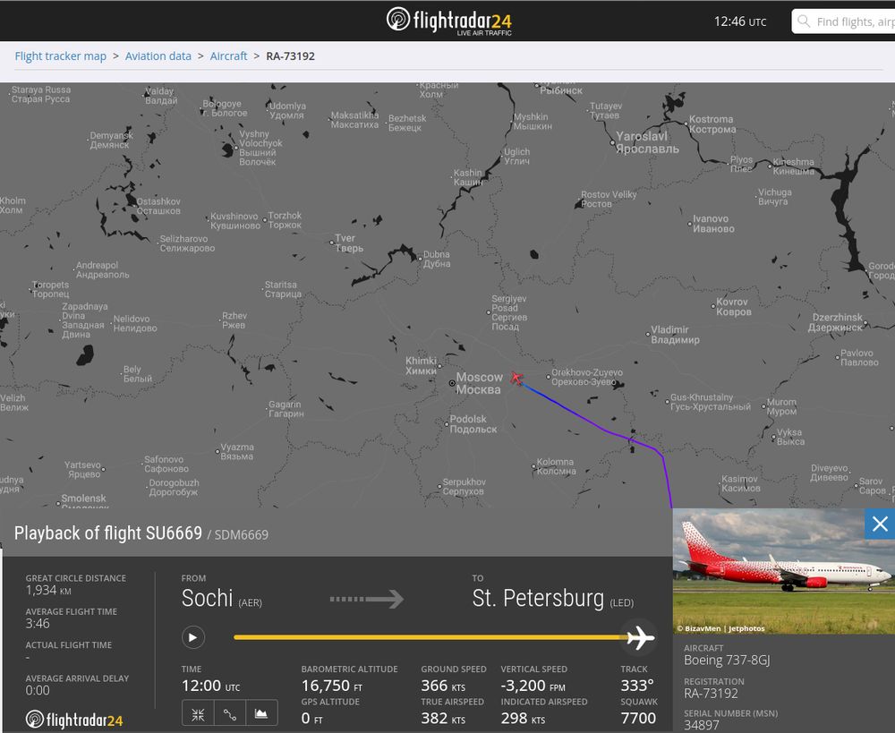
Task: Click the Yaroslavl label on the map
Action: (x=647, y=142)
